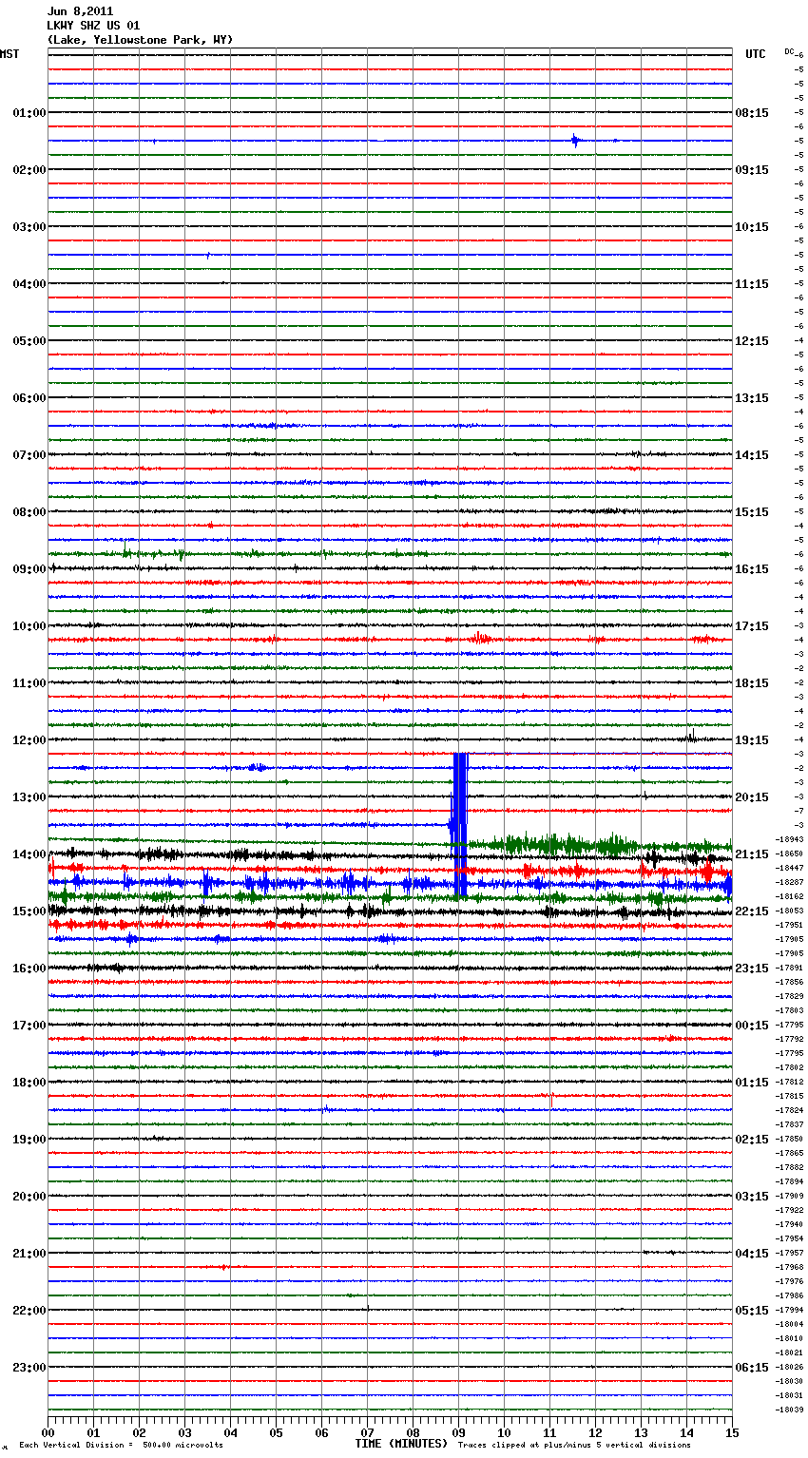Click the large clipped blue event near minute 09
The width and height of the screenshot is (808, 1458).
coord(460,825)
